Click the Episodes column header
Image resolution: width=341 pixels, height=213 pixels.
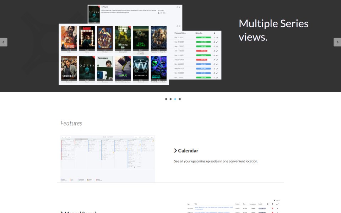tap(199, 33)
